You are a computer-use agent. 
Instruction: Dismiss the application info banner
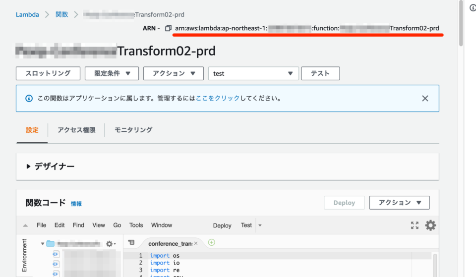[x=425, y=98]
